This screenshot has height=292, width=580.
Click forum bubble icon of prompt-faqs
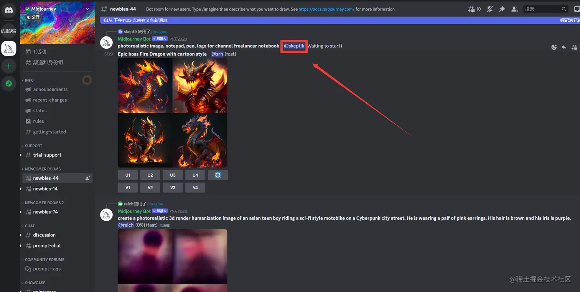tap(28, 269)
